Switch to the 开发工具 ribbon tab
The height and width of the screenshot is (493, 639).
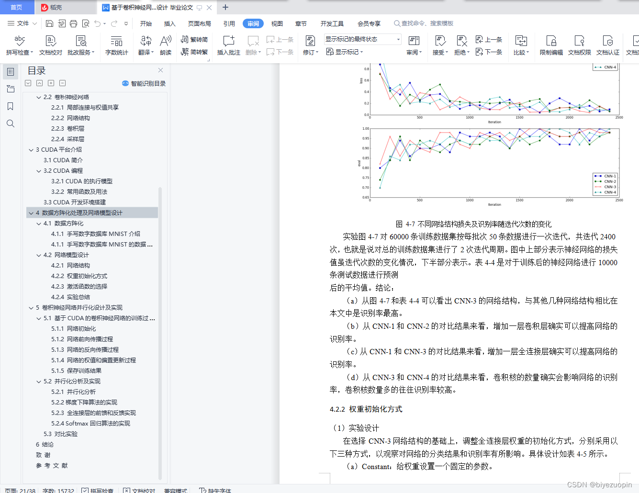(x=332, y=23)
